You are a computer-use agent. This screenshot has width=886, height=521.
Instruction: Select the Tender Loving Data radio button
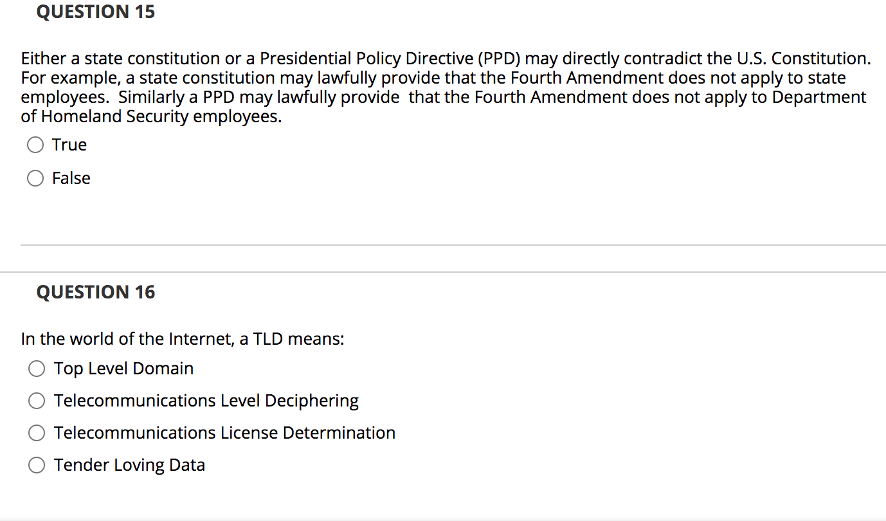(37, 466)
